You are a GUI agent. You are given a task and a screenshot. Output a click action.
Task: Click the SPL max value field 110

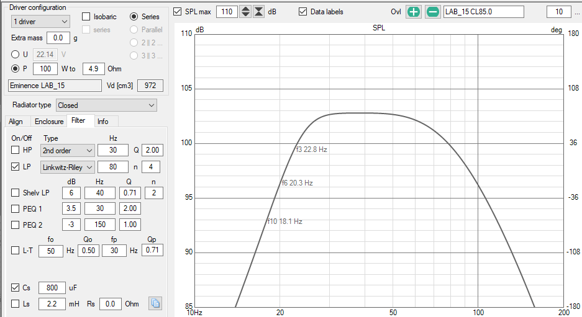(227, 12)
